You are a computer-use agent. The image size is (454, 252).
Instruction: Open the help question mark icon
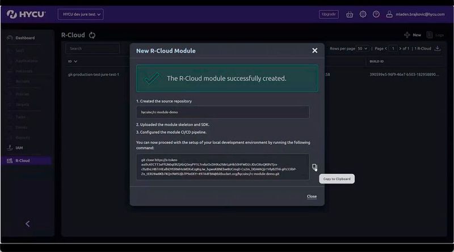376,14
